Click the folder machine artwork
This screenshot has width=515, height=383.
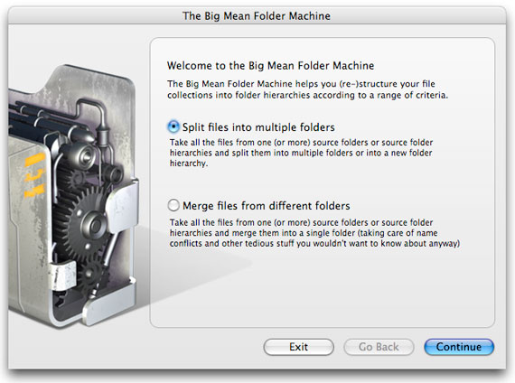73,196
